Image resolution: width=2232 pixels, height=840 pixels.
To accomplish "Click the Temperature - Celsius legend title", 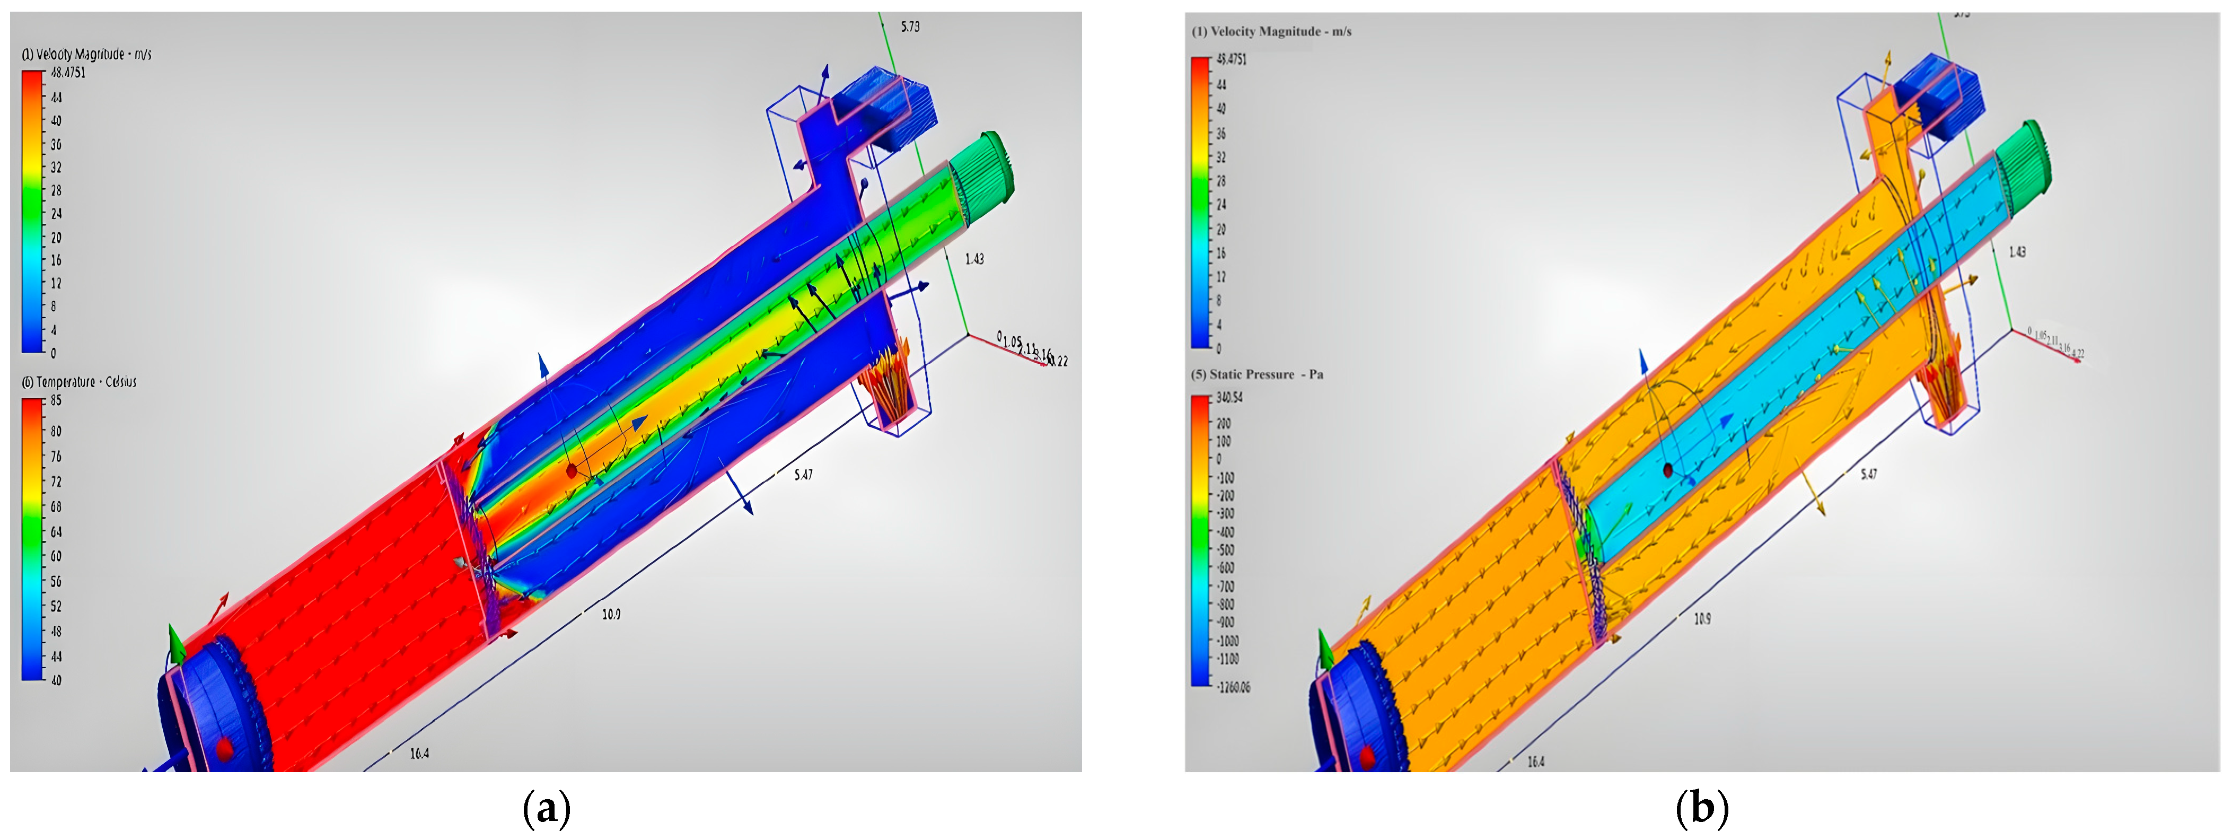I will (x=79, y=381).
